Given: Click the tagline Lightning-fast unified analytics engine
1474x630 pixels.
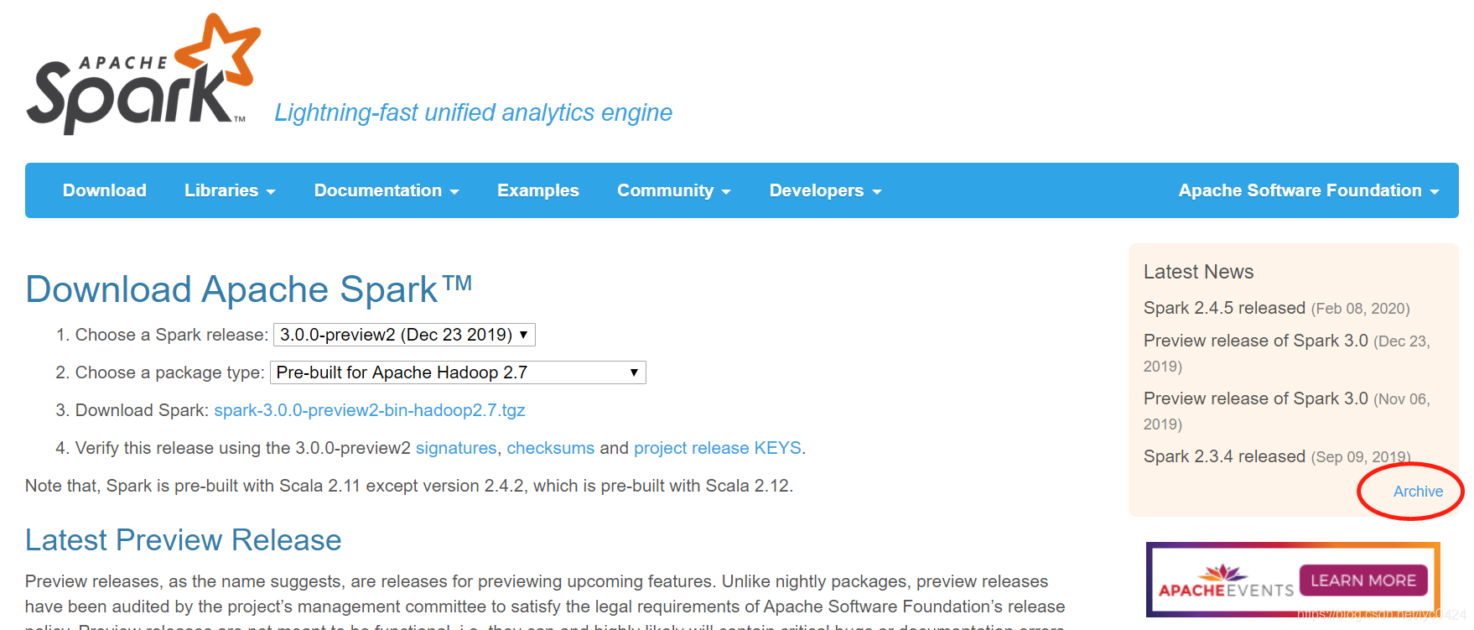Looking at the screenshot, I should (473, 112).
